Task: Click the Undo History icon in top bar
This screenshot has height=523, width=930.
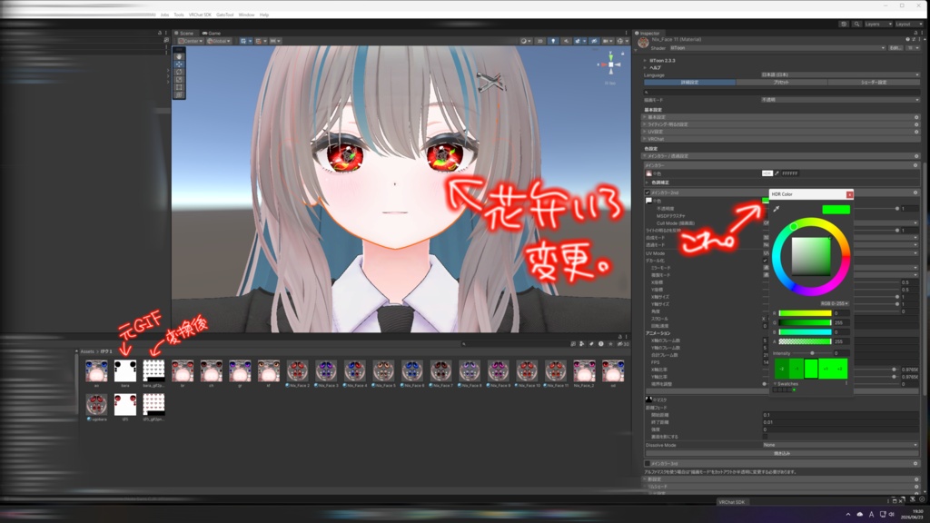Action: [844, 24]
